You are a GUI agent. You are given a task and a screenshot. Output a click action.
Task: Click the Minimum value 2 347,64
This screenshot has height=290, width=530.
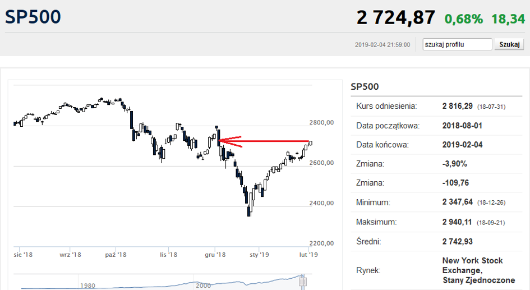click(457, 202)
